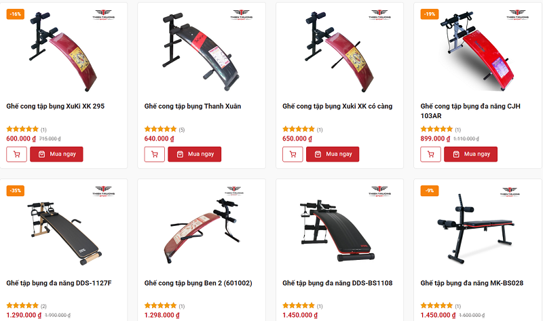Add CJH 103AR bench to cart
This screenshot has height=321, width=543.
(x=430, y=154)
